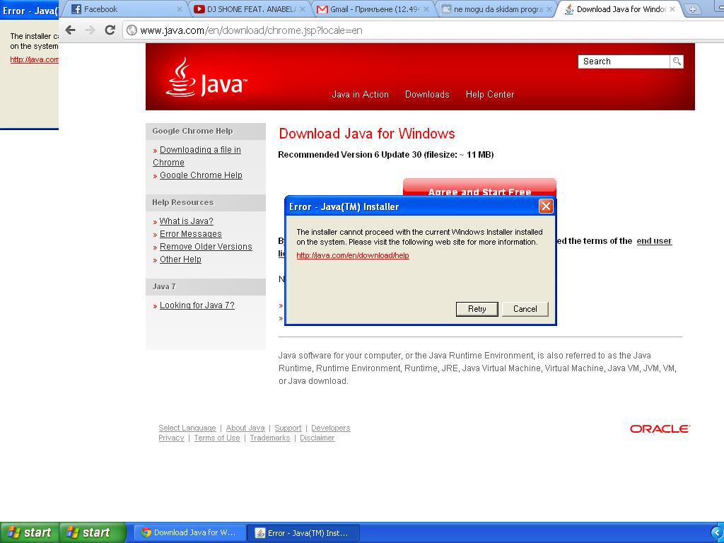Screen dimensions: 724x543
Task: Click Cancel in the Java Installer dialog
Action: (x=525, y=309)
